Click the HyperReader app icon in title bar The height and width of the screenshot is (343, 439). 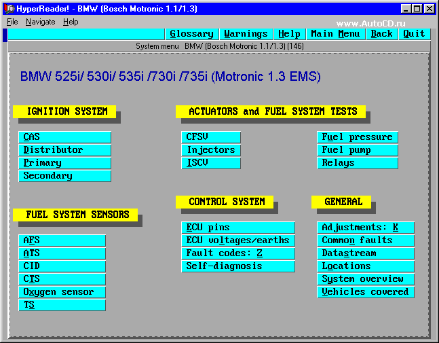coord(9,9)
